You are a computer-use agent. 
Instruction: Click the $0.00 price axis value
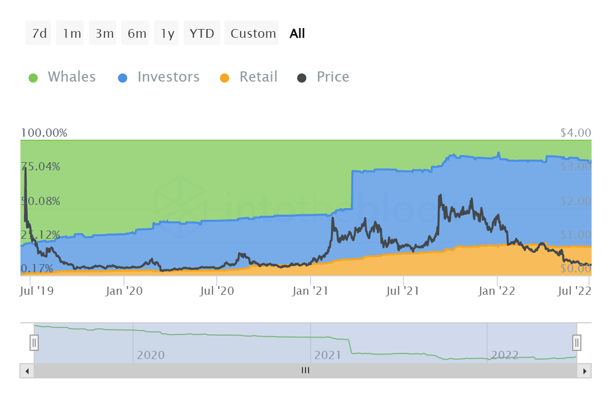coord(575,269)
